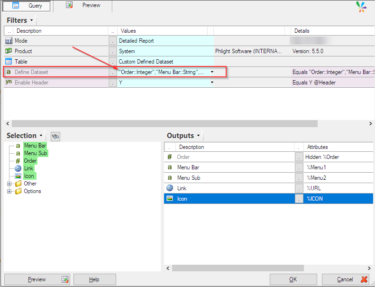Select Order in the Selection tree
375x287 pixels.
[x=30, y=161]
